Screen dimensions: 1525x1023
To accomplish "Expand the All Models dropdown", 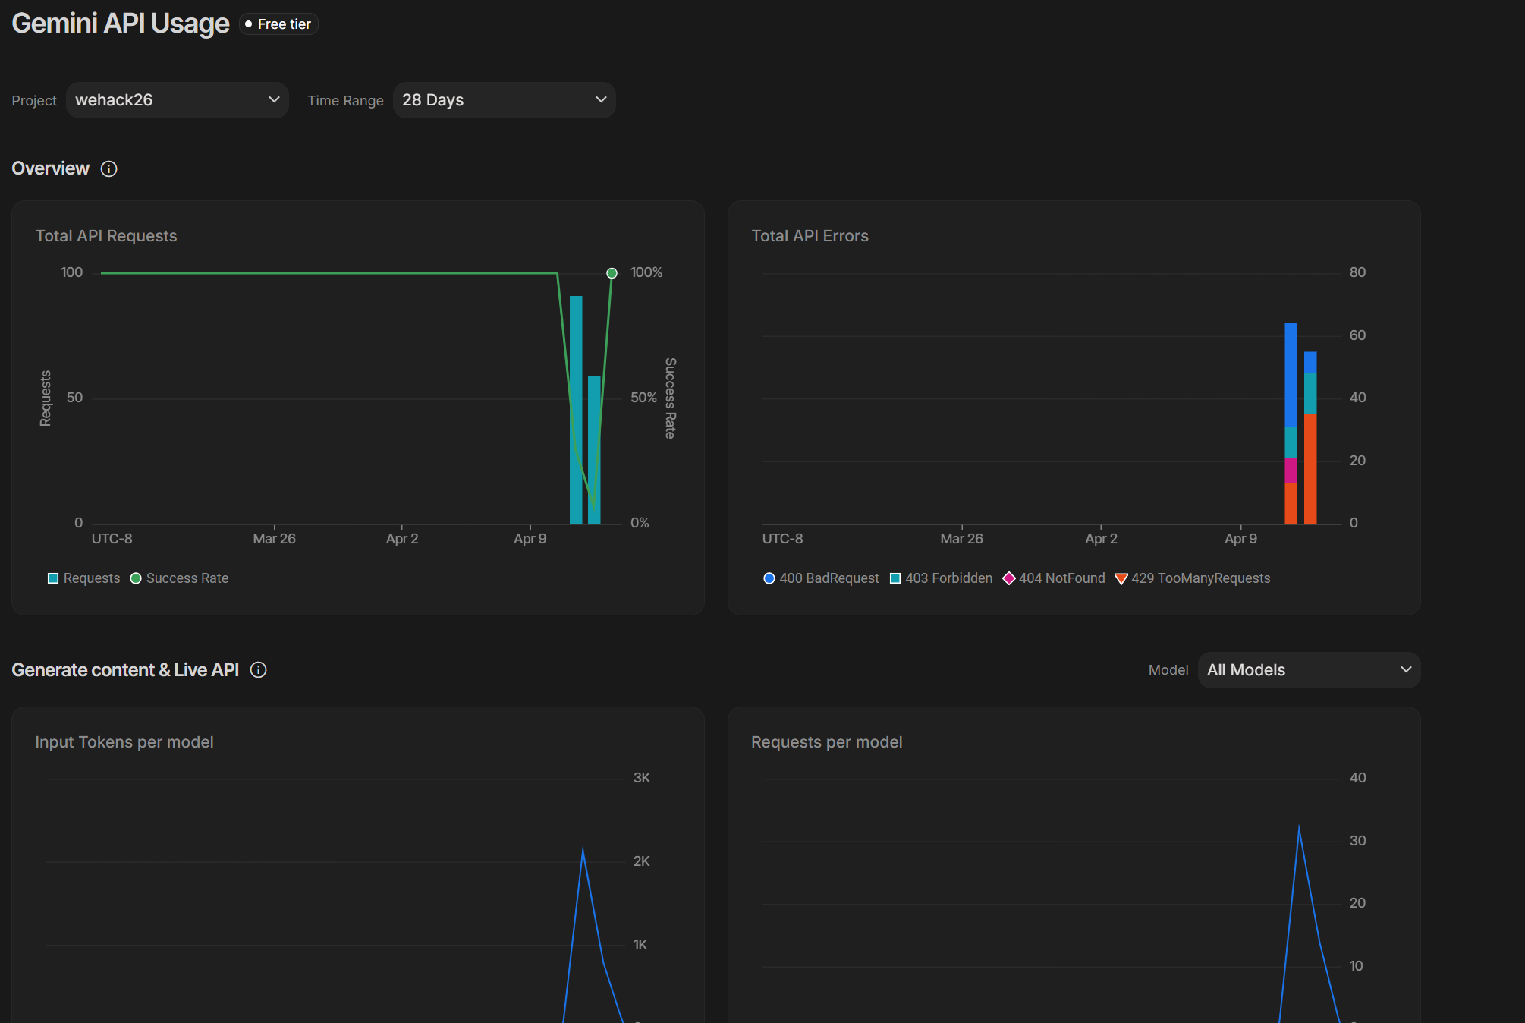I will pos(1308,670).
